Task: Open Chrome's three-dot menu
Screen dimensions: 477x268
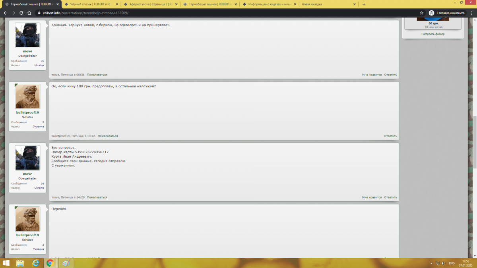Action: coord(472,13)
